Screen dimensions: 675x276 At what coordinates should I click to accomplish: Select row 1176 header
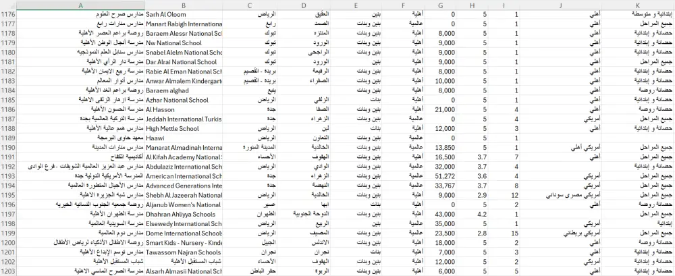pos(8,15)
